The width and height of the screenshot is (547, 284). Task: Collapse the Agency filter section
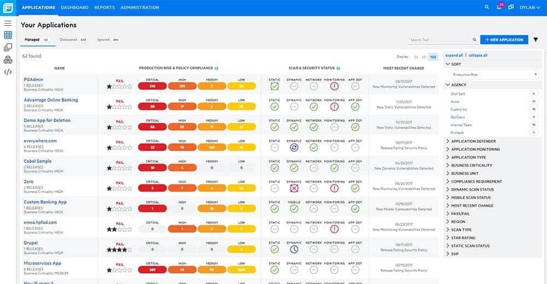(456, 85)
